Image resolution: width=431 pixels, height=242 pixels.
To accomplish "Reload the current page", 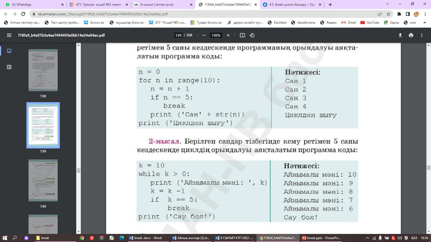I will [23, 14].
